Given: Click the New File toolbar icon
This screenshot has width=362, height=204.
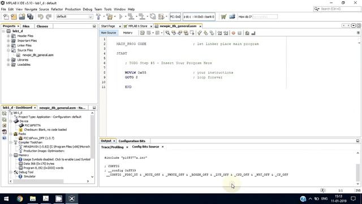Looking at the screenshot, I should (x=6, y=16).
